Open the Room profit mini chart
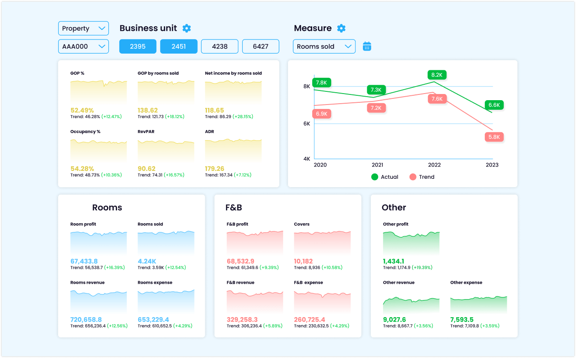This screenshot has height=358, width=576. coord(99,242)
